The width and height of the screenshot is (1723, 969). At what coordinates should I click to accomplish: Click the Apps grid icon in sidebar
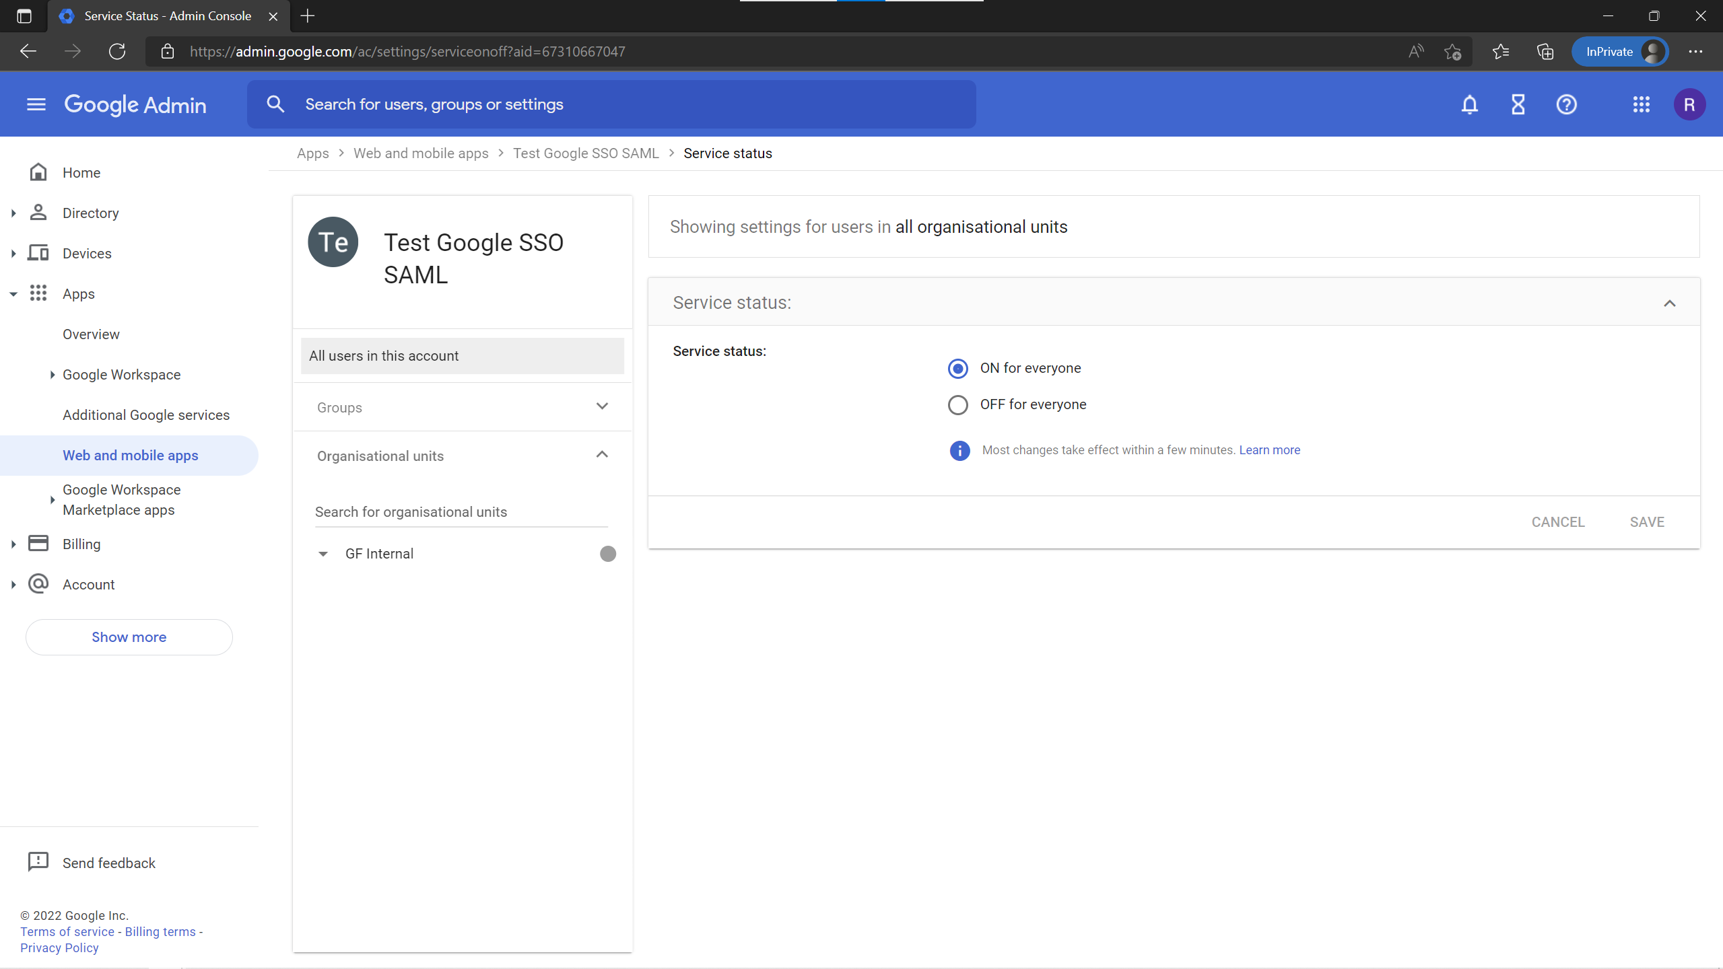(38, 293)
